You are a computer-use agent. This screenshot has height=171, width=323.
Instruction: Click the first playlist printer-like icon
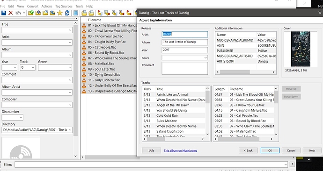(x=84, y=13)
